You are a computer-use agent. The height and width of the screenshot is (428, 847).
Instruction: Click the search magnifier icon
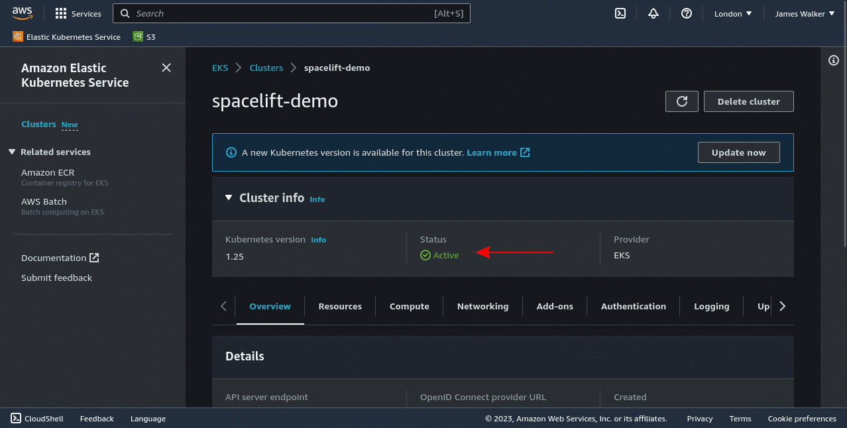tap(125, 13)
